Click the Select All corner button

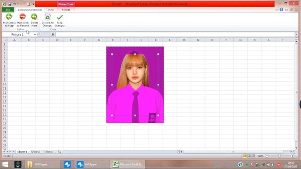5,40
